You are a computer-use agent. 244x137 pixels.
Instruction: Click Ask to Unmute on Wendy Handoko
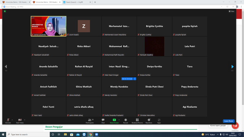point(127,79)
